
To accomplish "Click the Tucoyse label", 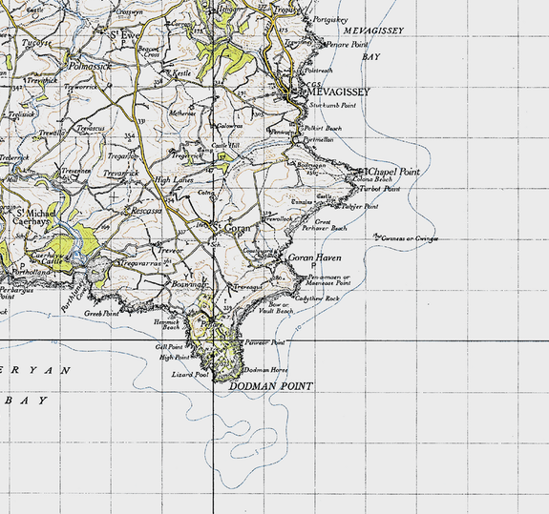I will [37, 43].
